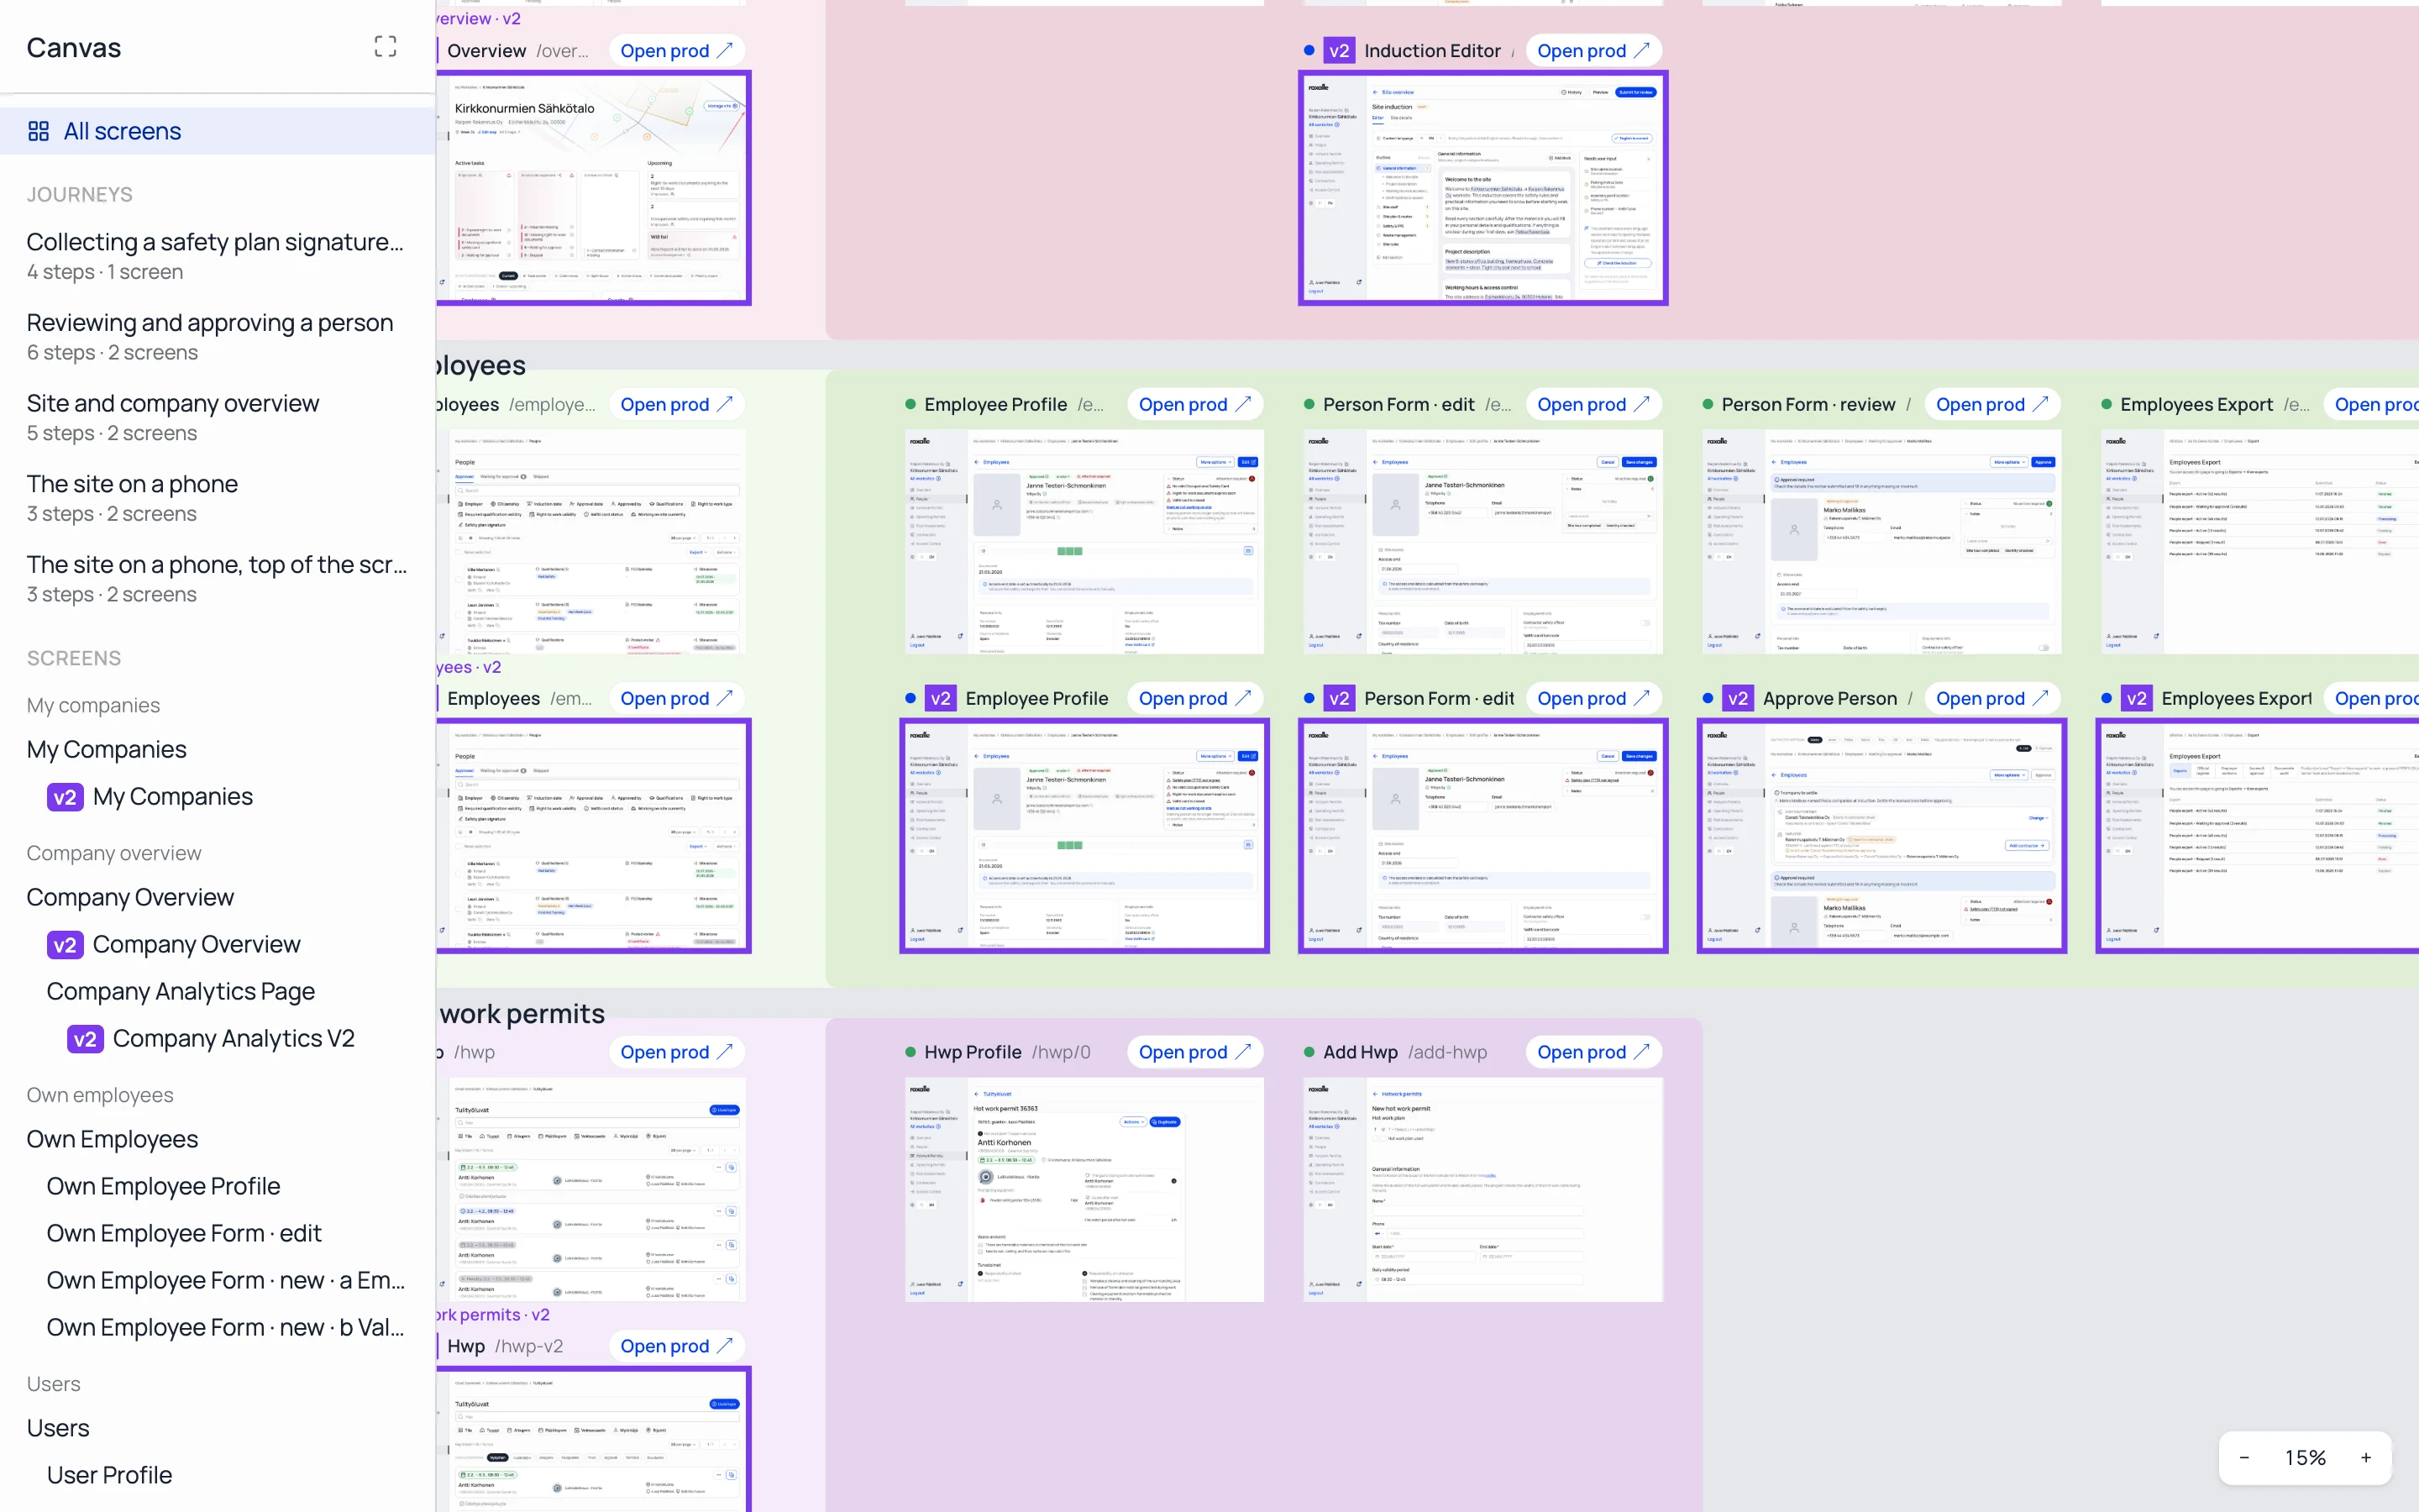Screen dimensions: 2419x1512
Task: Open prod for Person Form · review
Action: 1992,404
